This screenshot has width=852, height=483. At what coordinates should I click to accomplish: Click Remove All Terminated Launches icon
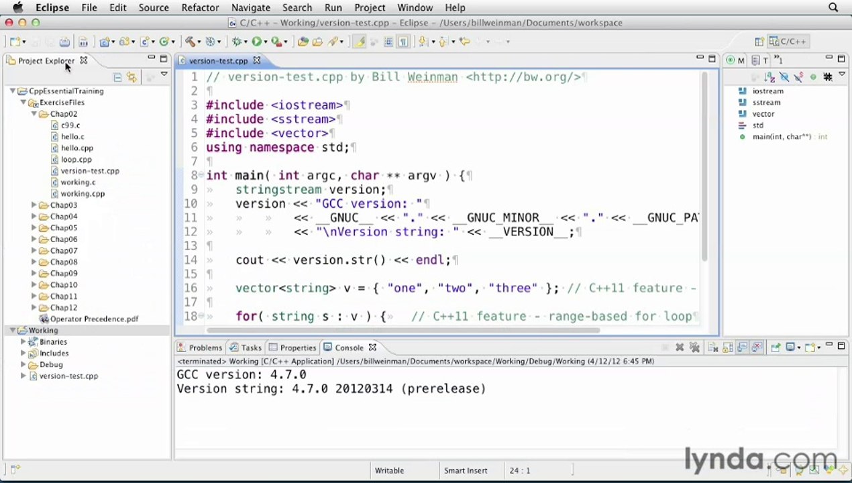694,347
